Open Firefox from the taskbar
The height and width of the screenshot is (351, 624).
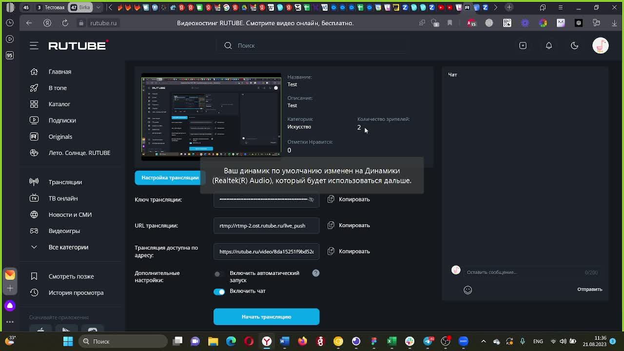coord(302,341)
